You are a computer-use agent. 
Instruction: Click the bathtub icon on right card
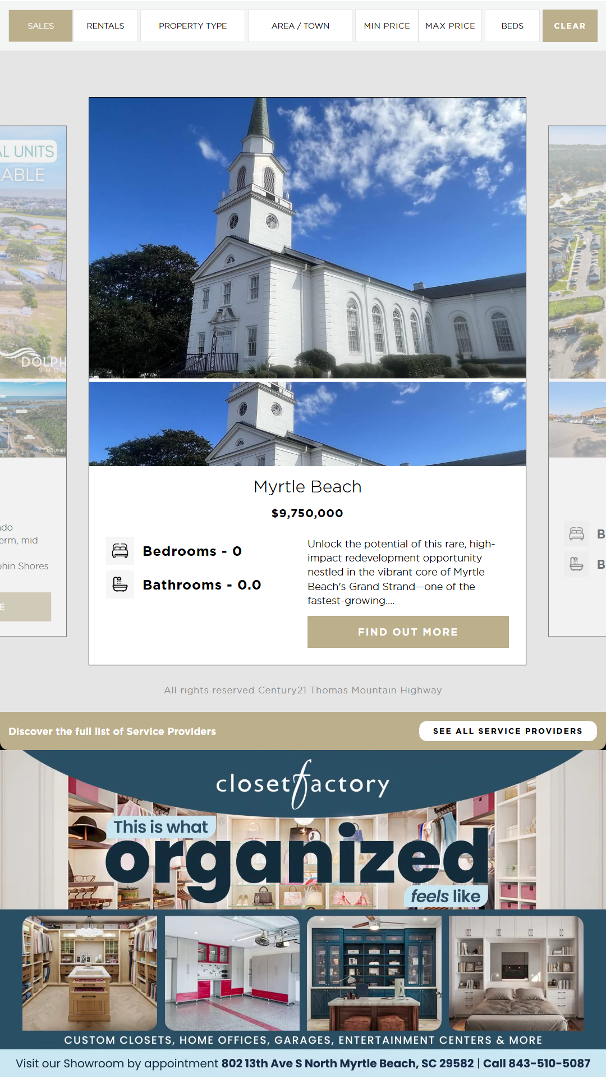click(x=576, y=564)
